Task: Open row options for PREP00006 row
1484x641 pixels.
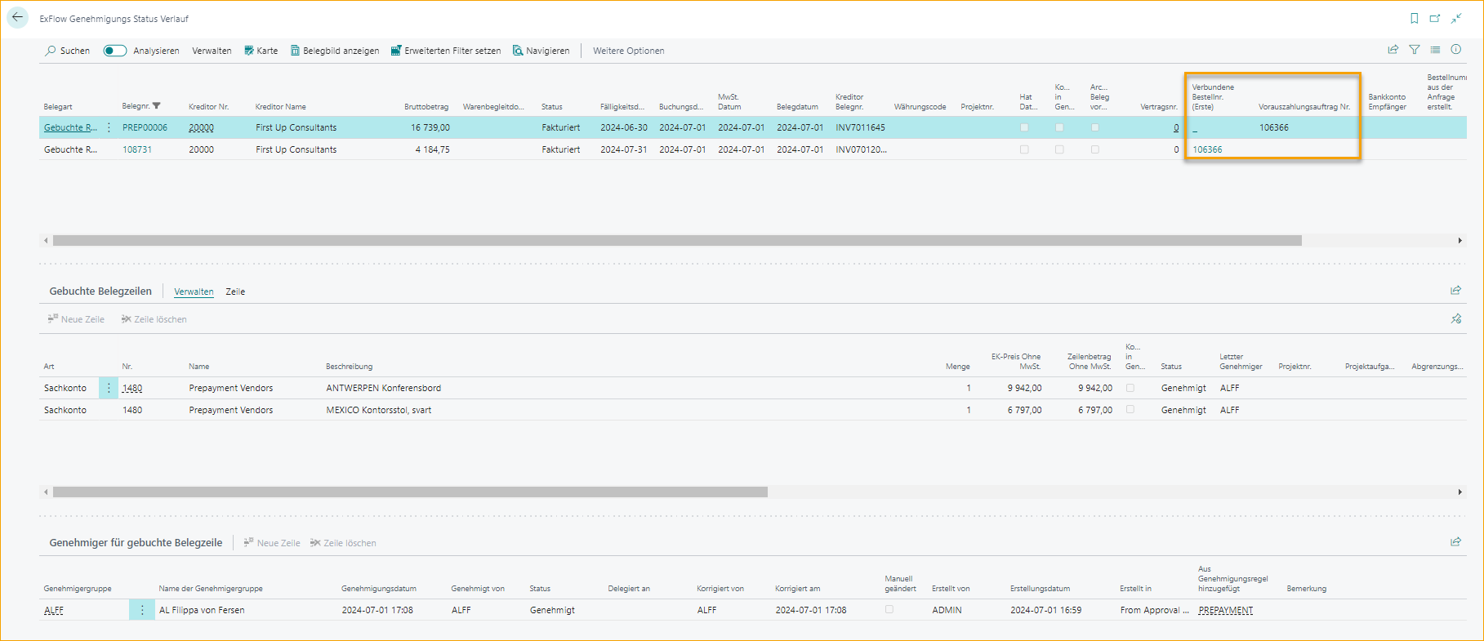Action: pyautogui.click(x=109, y=127)
